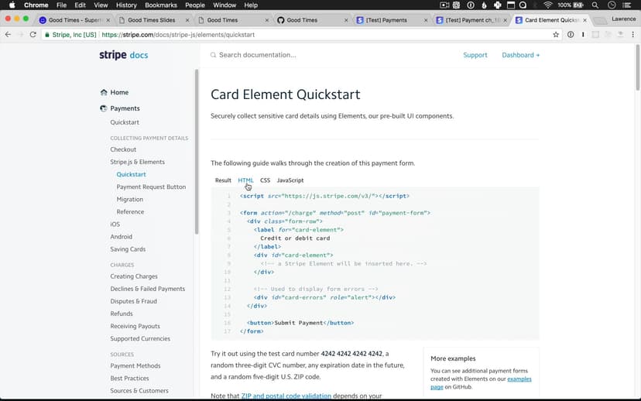Click the Payments globe icon in sidebar

[104, 108]
